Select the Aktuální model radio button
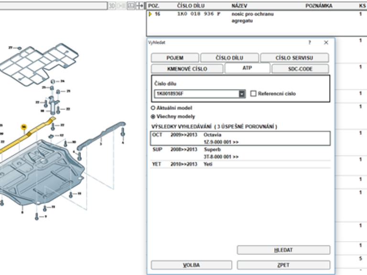 click(x=153, y=108)
